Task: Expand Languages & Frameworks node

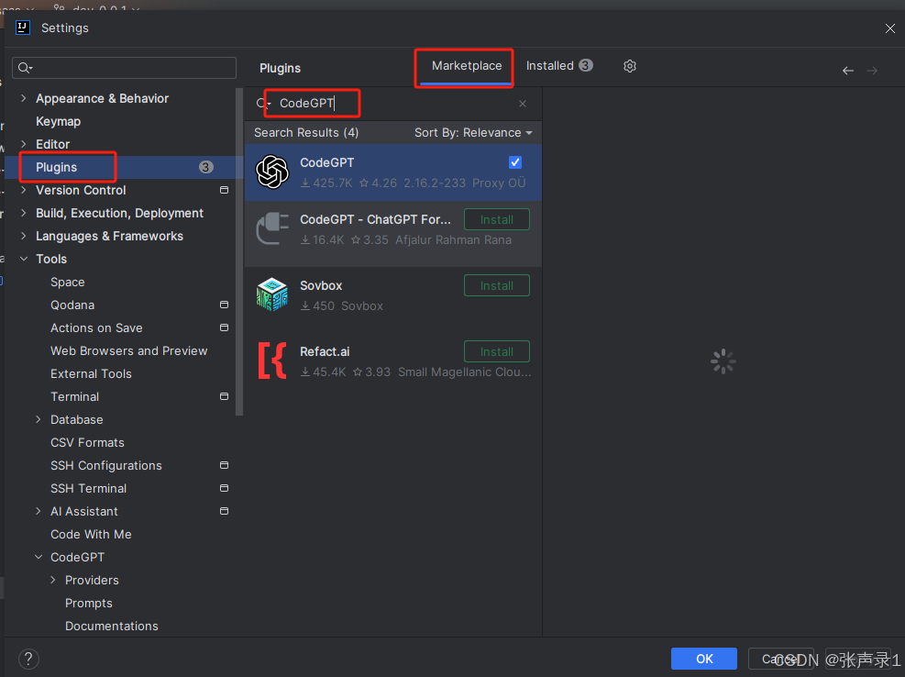Action: pos(24,236)
